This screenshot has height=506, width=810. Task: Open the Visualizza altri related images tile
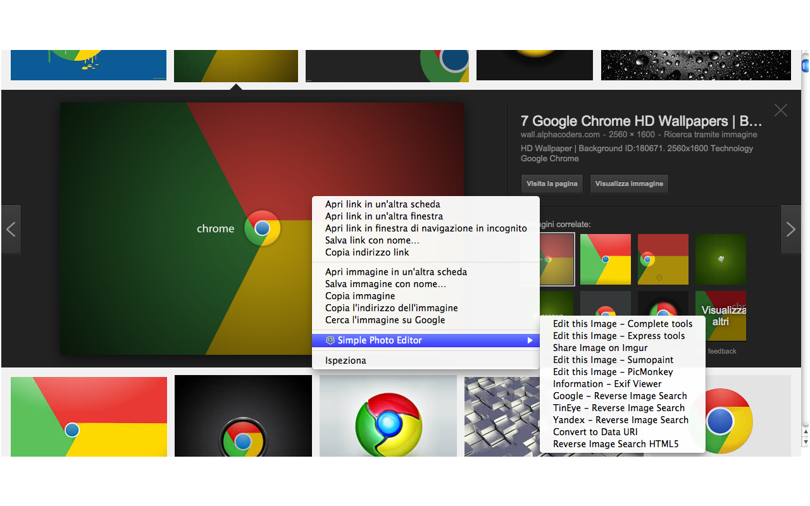pyautogui.click(x=721, y=316)
